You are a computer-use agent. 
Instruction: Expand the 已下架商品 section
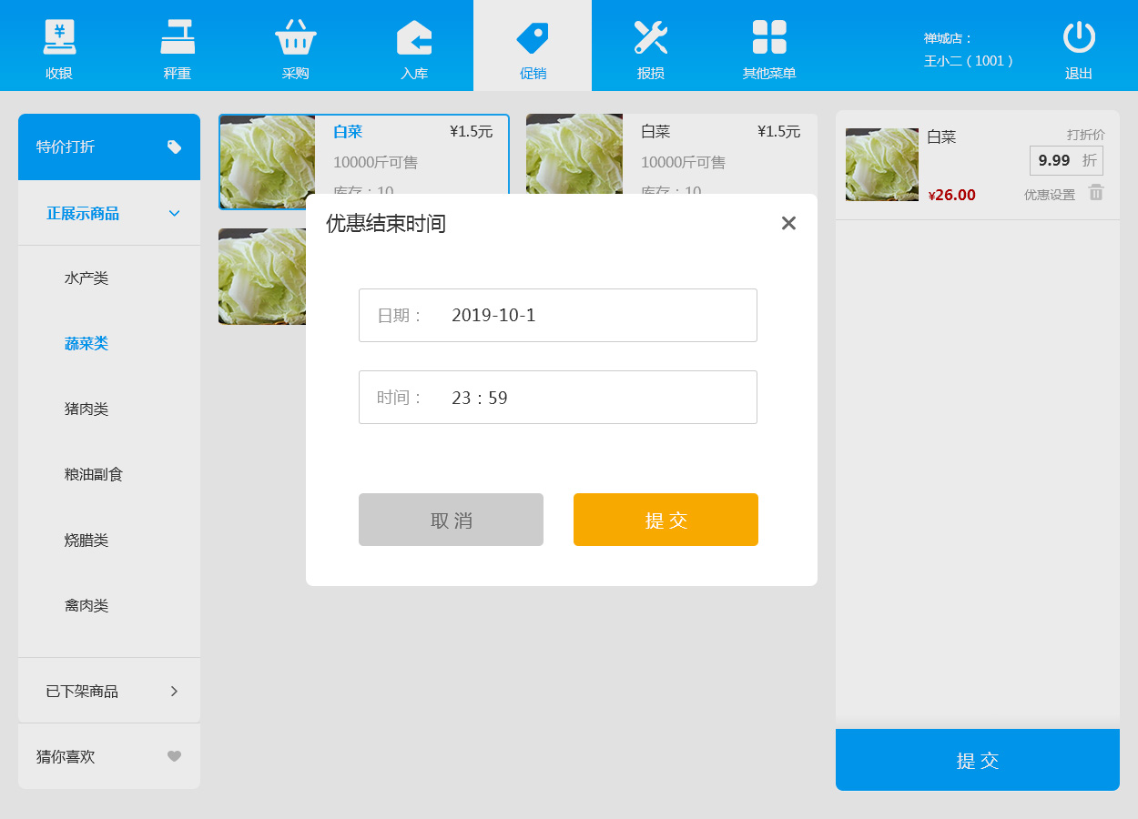coord(175,691)
